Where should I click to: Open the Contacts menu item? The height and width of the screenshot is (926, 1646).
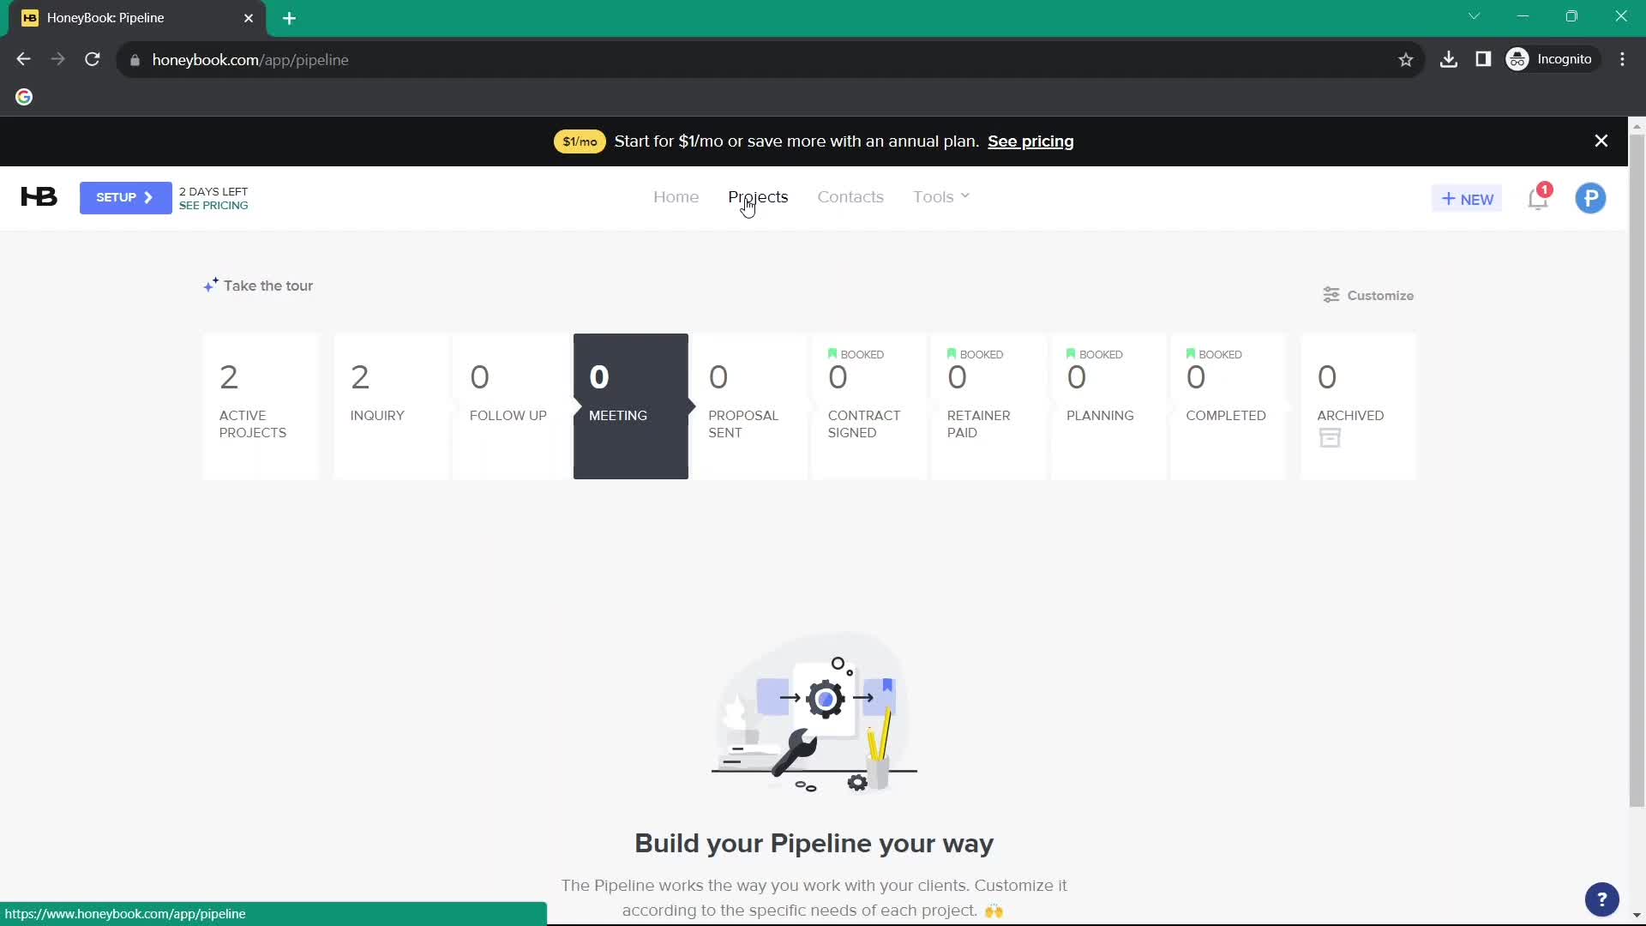(850, 197)
